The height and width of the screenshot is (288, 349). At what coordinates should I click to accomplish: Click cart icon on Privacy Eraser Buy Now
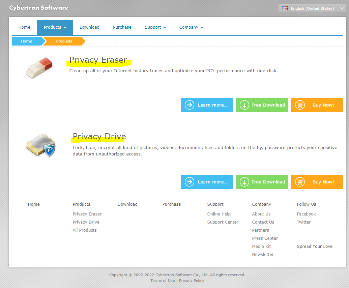(300, 105)
